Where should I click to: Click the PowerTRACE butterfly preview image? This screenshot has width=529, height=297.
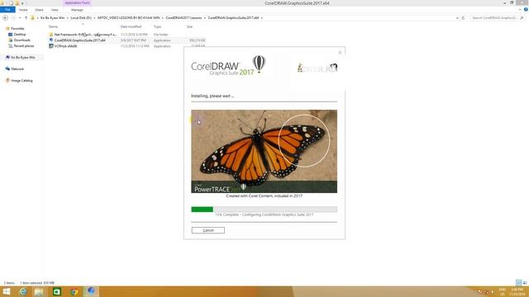pos(264,151)
